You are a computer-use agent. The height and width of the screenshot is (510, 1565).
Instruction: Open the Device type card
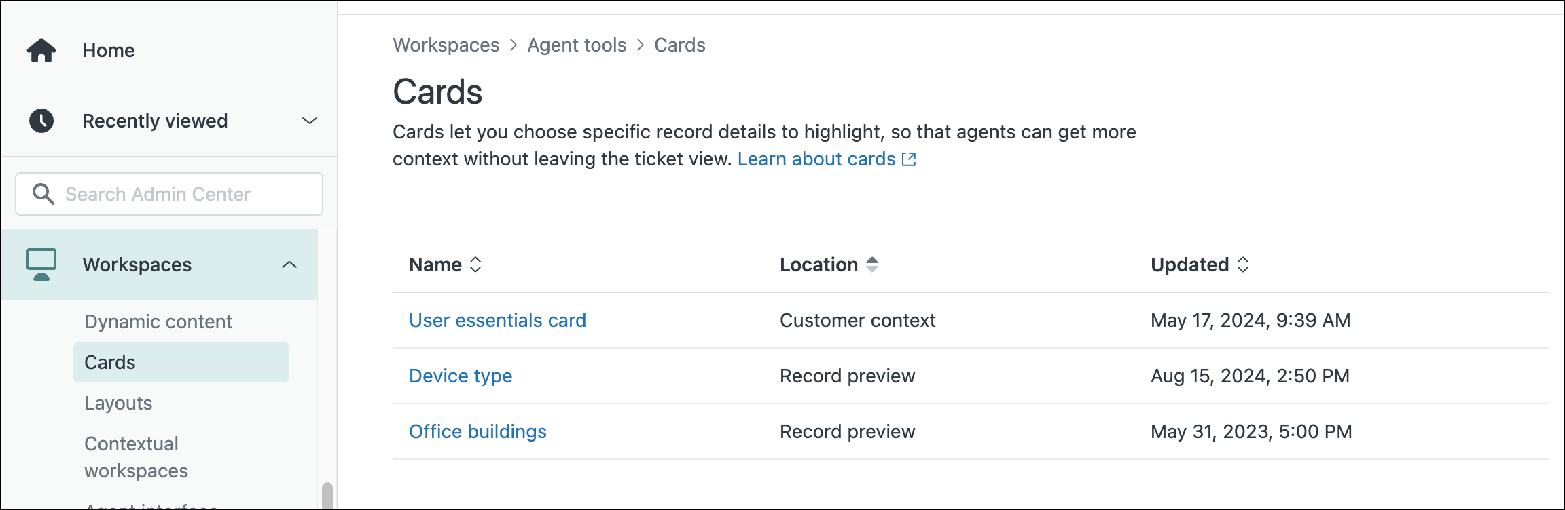(x=461, y=376)
